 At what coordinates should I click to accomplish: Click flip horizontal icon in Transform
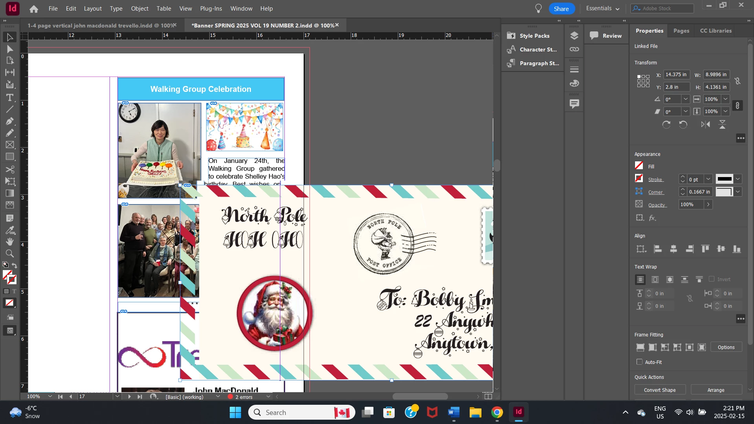tap(705, 124)
